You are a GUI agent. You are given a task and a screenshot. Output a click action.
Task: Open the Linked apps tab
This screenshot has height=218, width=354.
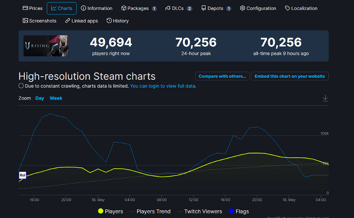81,21
